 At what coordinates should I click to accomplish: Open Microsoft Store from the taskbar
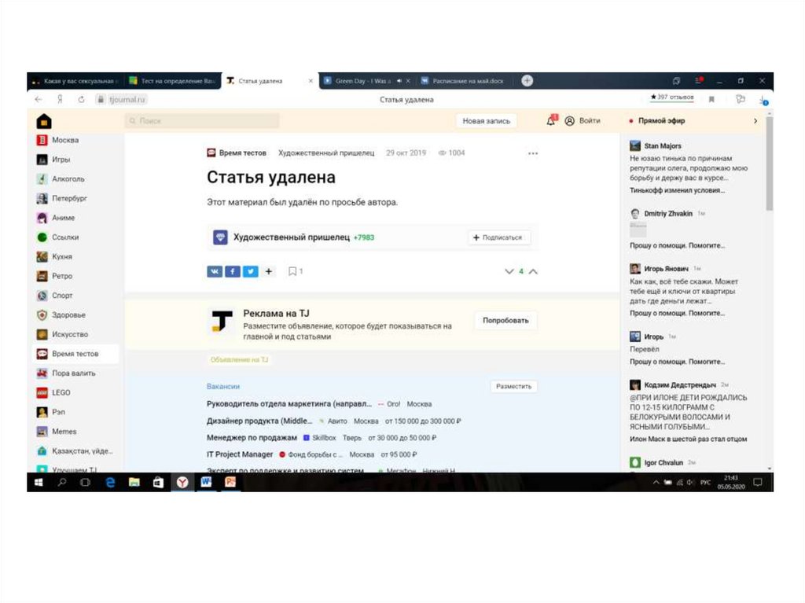[158, 482]
